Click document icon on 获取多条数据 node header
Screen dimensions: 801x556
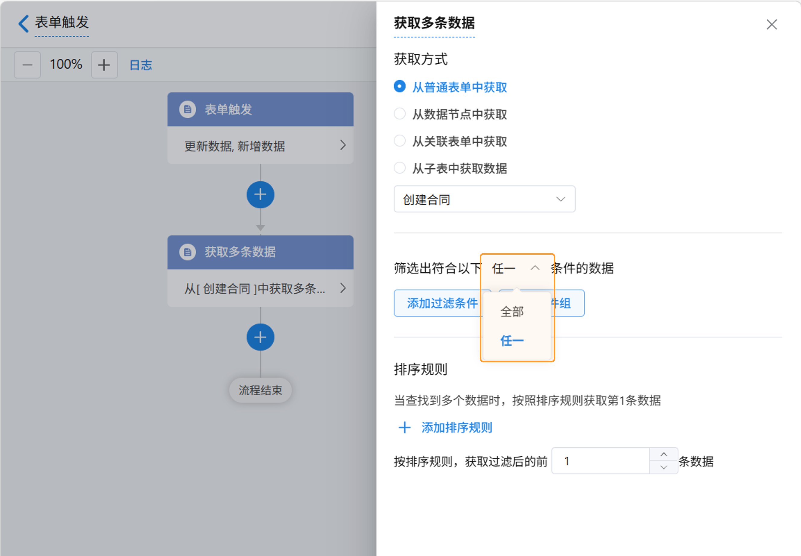click(188, 252)
